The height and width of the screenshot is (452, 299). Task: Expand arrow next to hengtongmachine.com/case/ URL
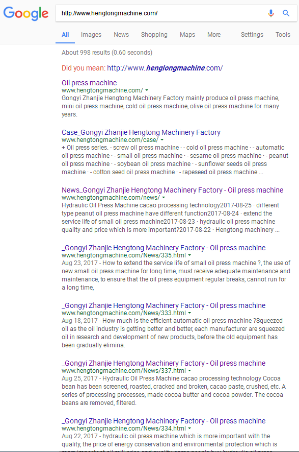click(162, 140)
